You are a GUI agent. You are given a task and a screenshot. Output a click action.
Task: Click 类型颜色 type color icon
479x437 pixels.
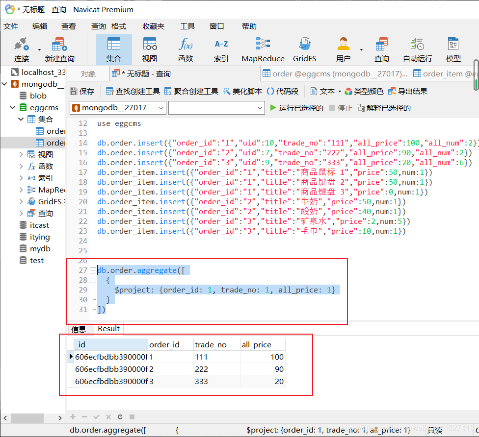click(348, 92)
